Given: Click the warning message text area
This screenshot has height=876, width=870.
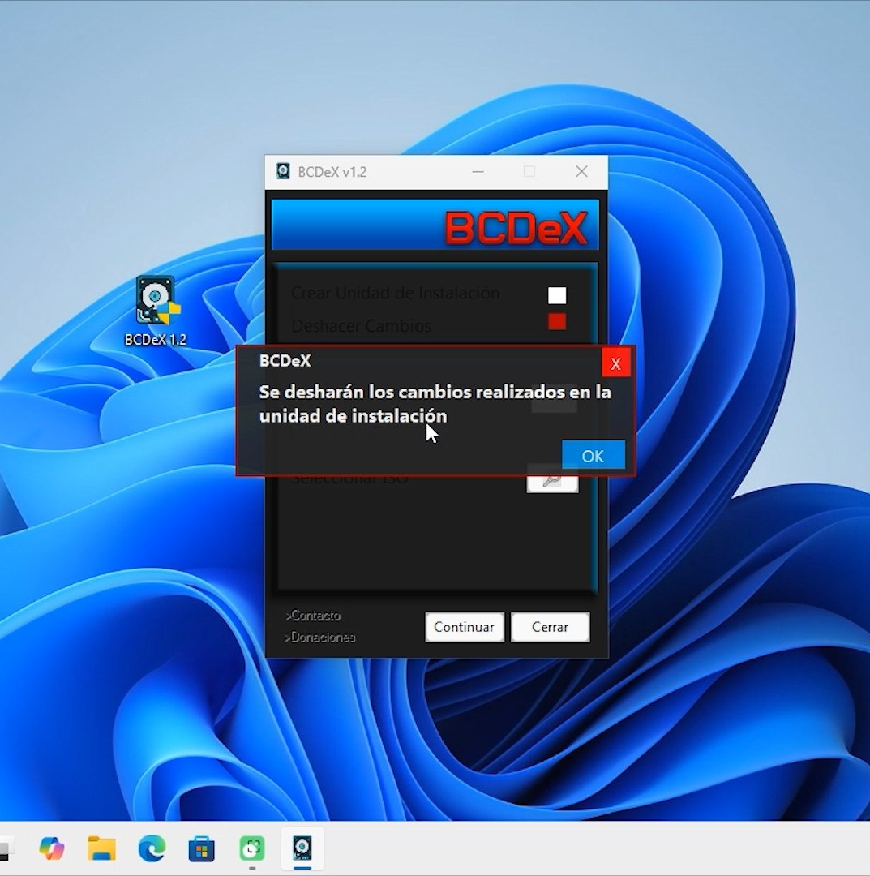Looking at the screenshot, I should 435,404.
